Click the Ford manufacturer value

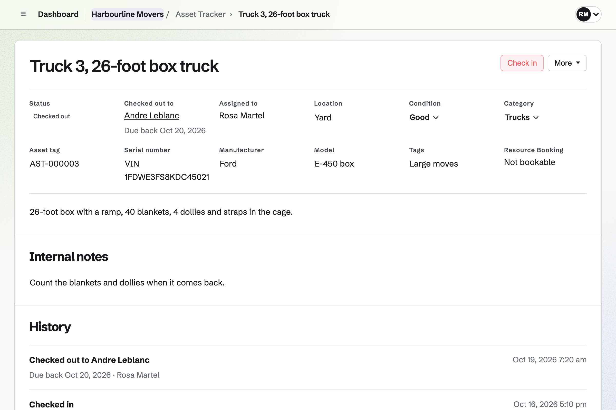(228, 164)
